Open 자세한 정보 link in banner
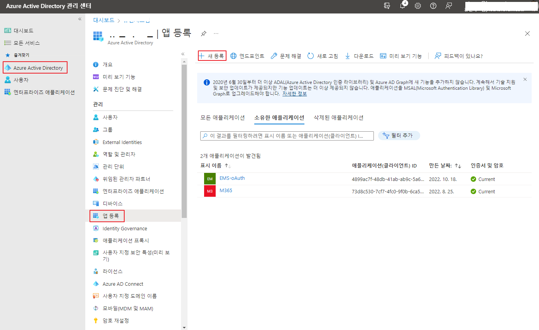Image resolution: width=539 pixels, height=330 pixels. 294,94
